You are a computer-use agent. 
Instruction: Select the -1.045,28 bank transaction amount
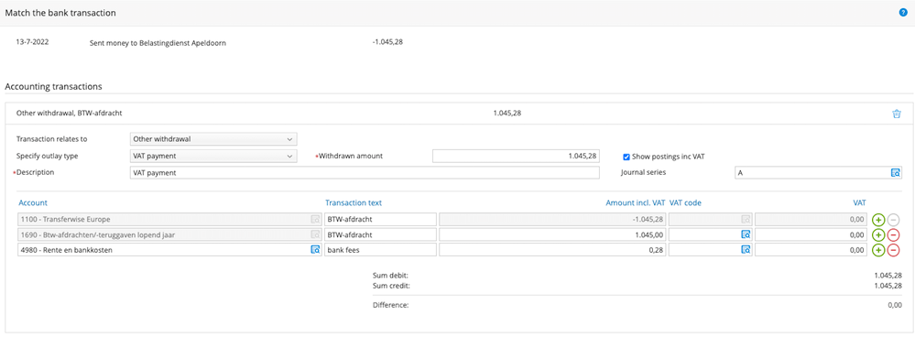point(387,42)
